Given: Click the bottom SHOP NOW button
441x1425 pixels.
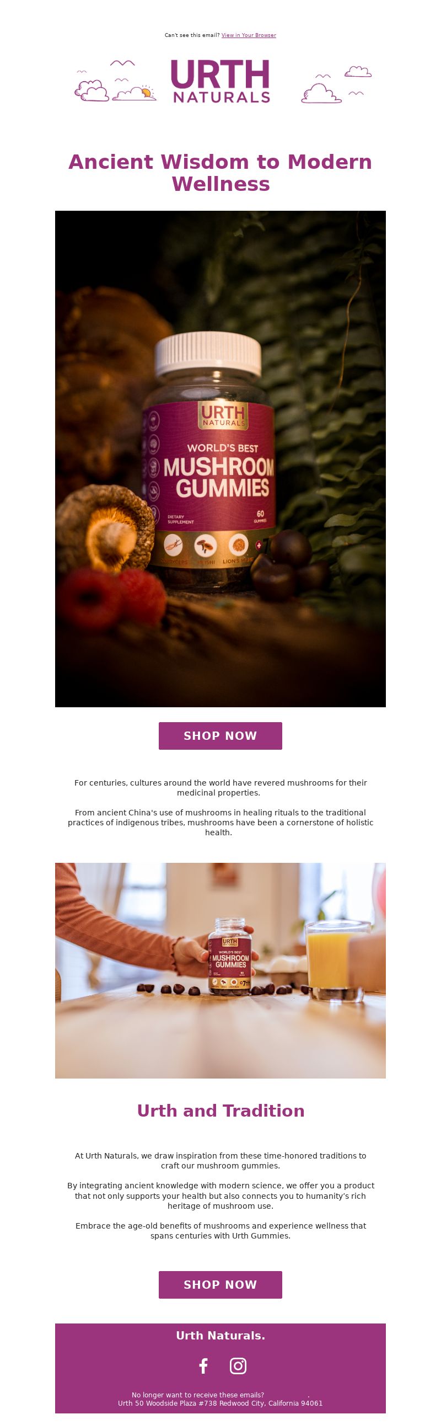Looking at the screenshot, I should 220,1284.
